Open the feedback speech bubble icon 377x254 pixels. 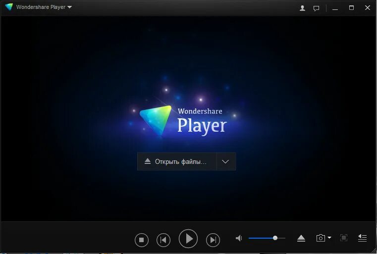pyautogui.click(x=316, y=8)
